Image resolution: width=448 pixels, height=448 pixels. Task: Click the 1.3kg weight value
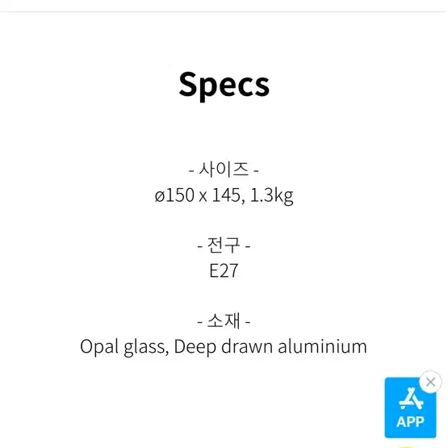click(272, 196)
